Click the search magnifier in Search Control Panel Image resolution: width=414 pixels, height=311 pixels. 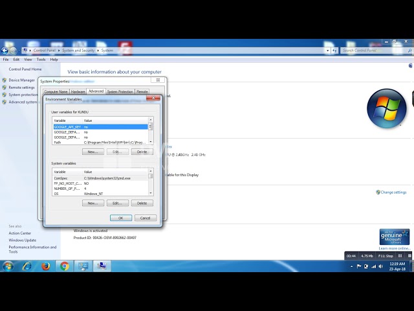point(409,51)
